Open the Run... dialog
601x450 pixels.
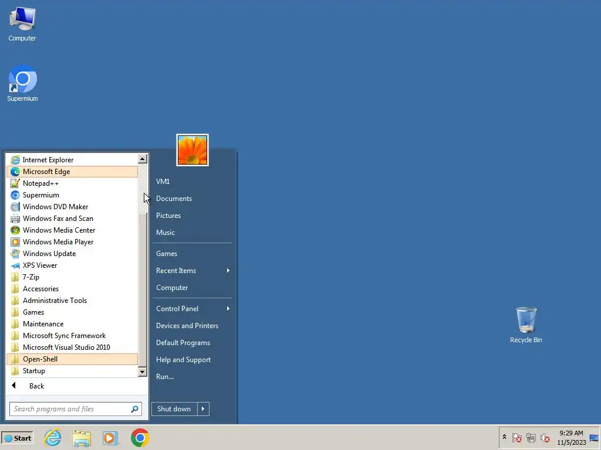(193, 377)
